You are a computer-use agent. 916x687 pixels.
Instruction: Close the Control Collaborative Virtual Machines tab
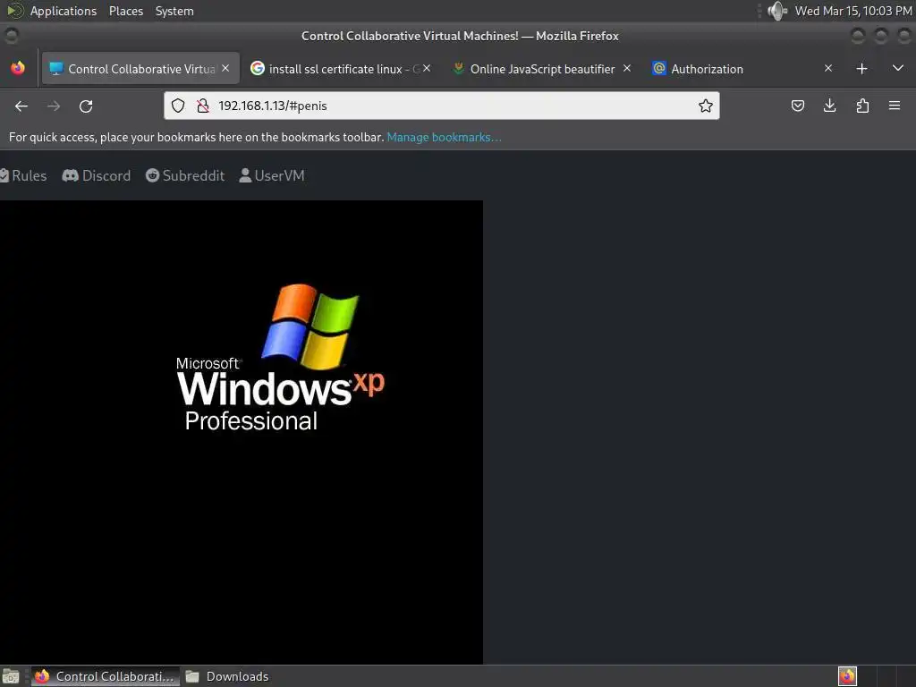(225, 68)
